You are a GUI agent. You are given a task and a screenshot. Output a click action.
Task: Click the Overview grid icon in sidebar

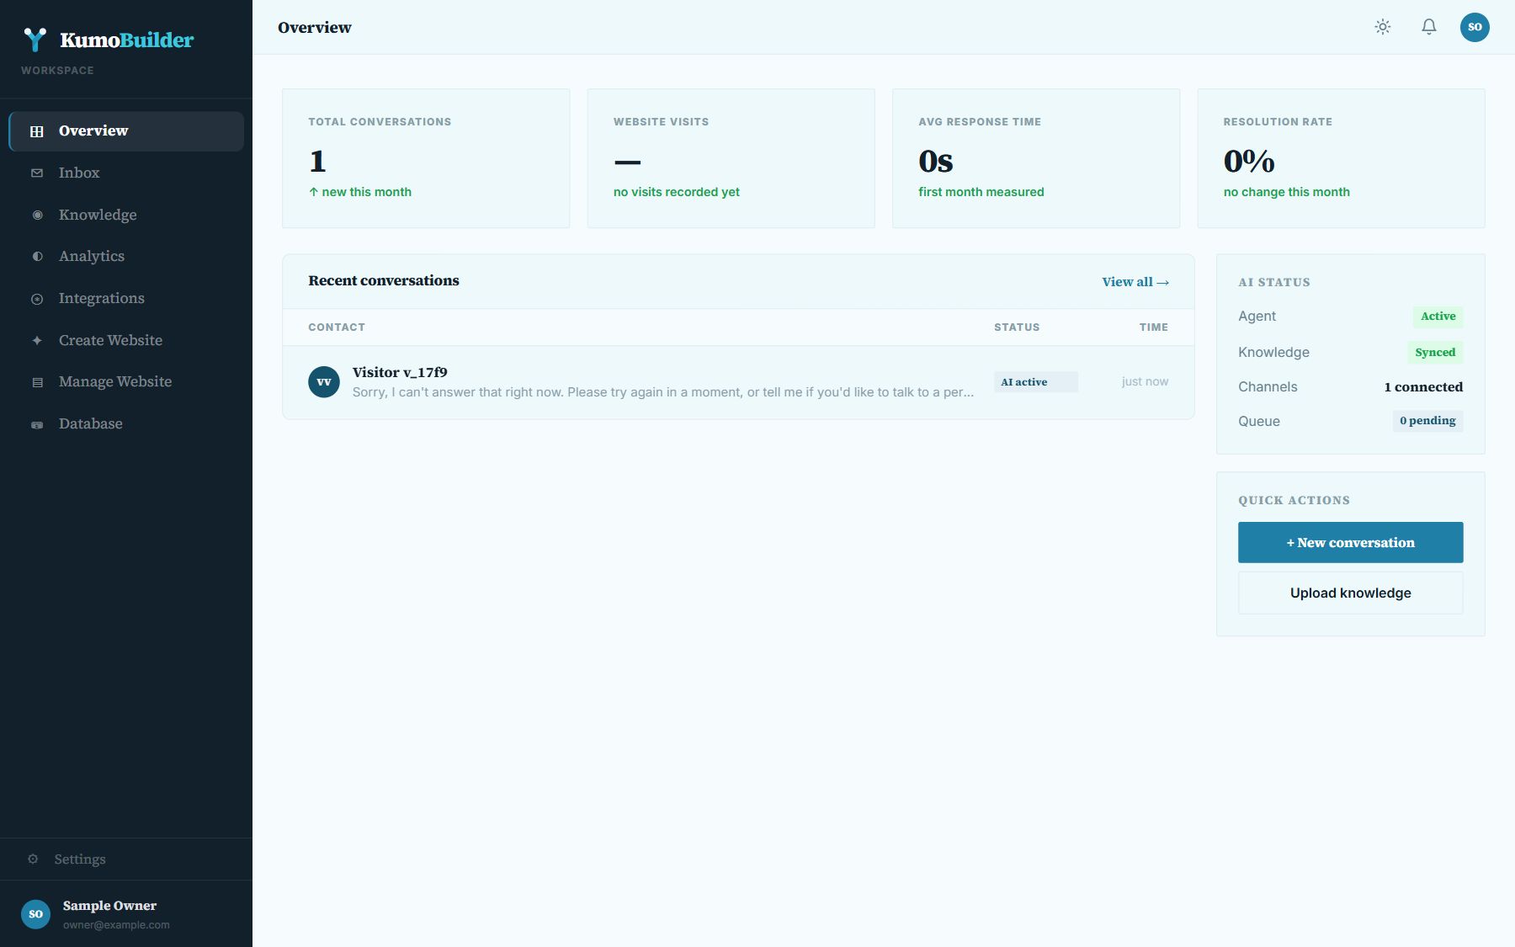point(37,131)
